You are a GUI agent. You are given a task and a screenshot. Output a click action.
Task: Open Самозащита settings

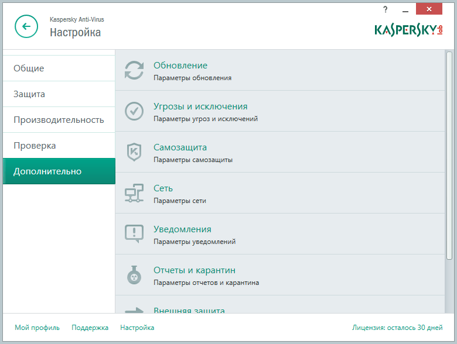[180, 147]
